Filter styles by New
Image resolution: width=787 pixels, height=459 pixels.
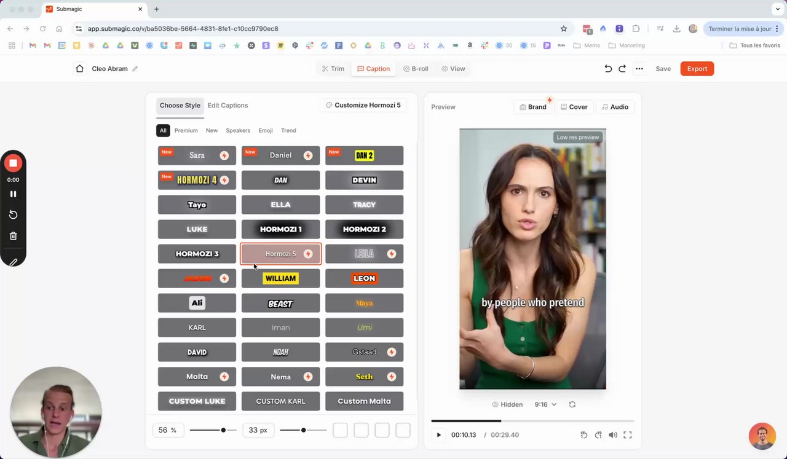click(212, 130)
